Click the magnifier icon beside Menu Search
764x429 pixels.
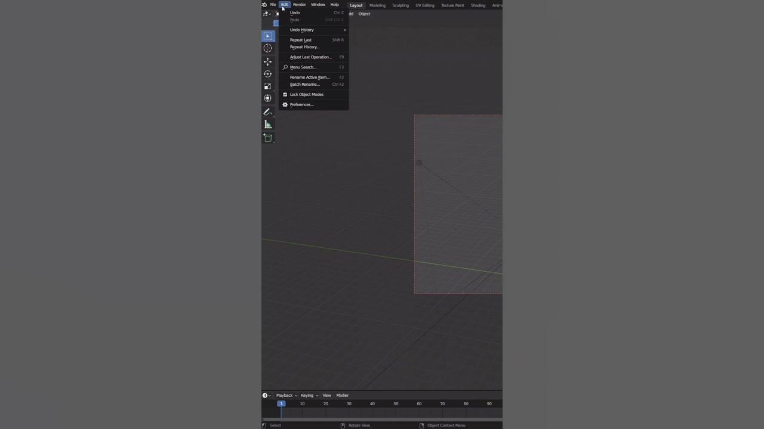(x=285, y=67)
